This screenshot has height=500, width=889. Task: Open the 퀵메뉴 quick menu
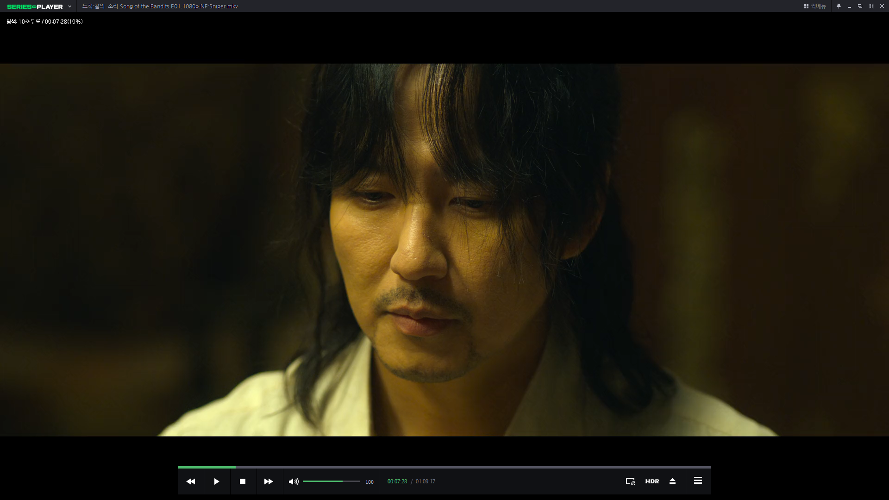[815, 6]
